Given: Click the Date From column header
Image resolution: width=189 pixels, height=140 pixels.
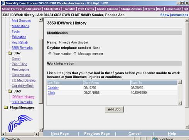Looking at the screenshot, I should pos(106,83).
